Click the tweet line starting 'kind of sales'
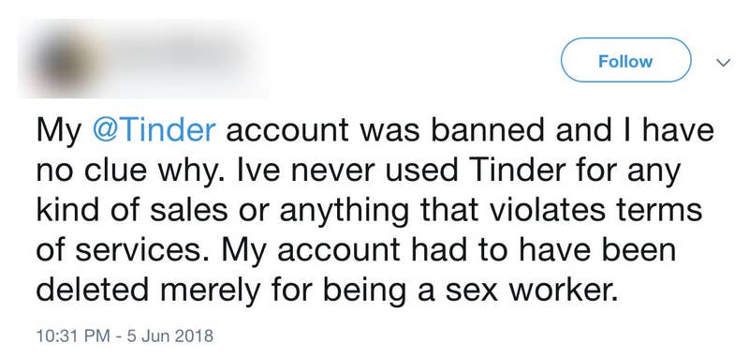 (369, 211)
